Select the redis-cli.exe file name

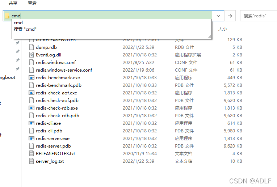pos(48,123)
